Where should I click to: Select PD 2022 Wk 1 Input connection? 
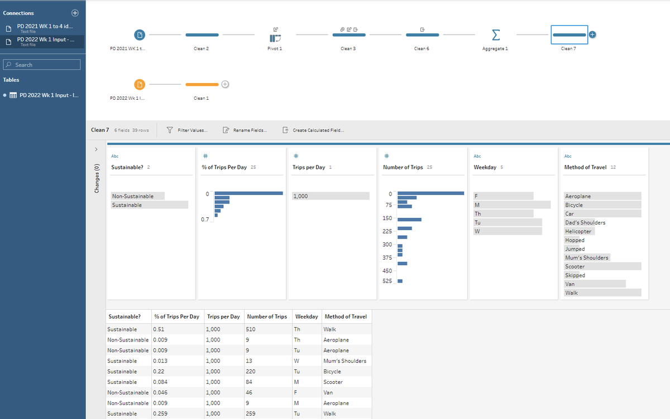coord(43,41)
